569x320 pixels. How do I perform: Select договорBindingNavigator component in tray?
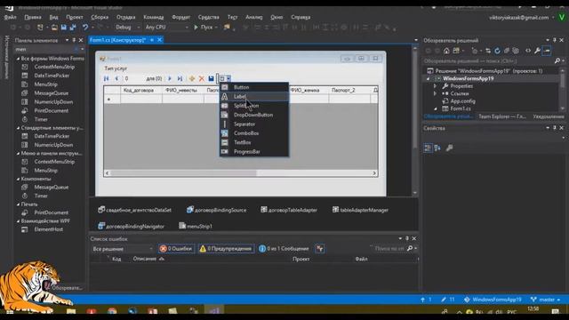(x=131, y=226)
